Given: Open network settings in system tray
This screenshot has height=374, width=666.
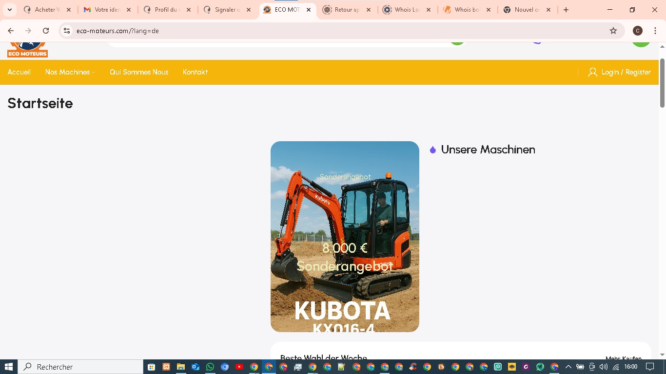Looking at the screenshot, I should pos(616,367).
